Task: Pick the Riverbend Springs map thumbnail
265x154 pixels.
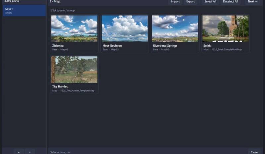Action: 175,28
